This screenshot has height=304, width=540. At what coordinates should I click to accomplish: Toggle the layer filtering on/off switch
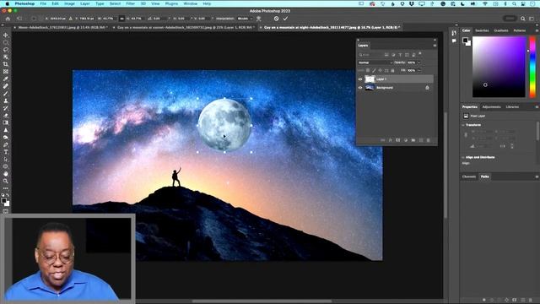tap(420, 54)
